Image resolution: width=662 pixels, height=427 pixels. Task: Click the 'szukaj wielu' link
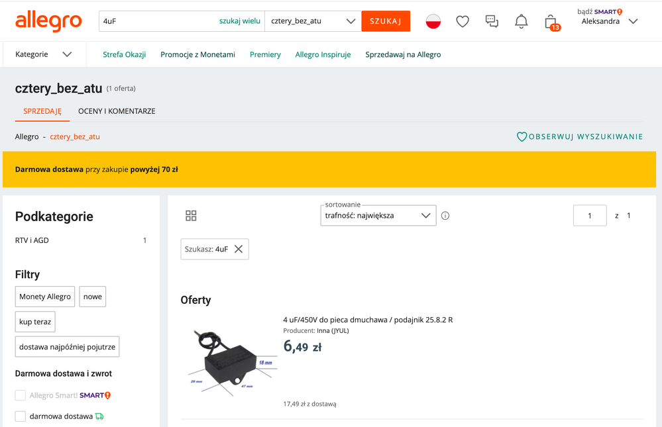click(239, 21)
